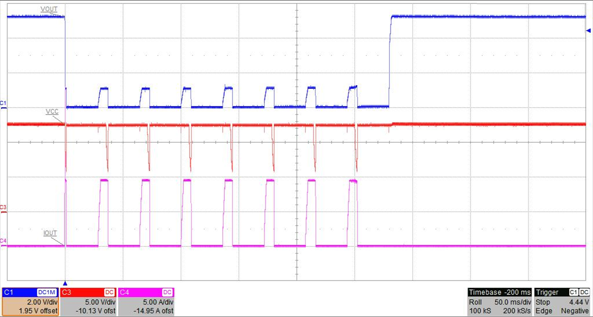Image resolution: width=593 pixels, height=317 pixels.
Task: Click the C1 channel ground marker on left edge
Action: [x=3, y=104]
